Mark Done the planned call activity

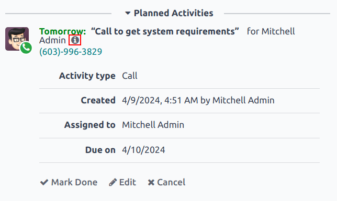pos(69,182)
